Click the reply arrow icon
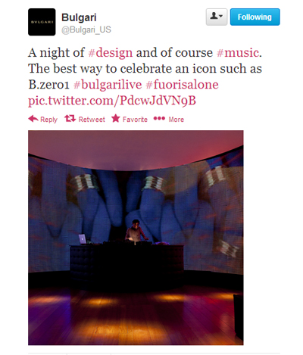This screenshot has width=303, height=355. click(x=33, y=119)
